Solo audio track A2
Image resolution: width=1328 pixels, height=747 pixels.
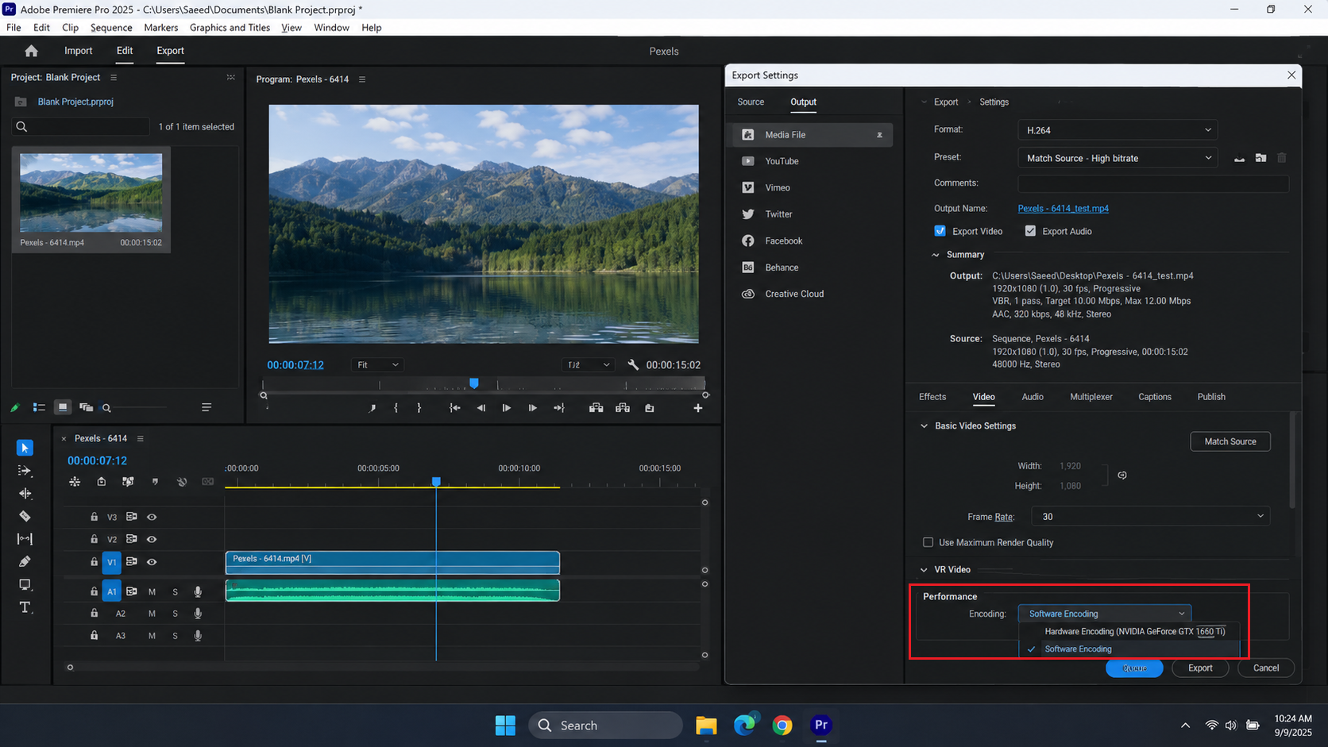[x=176, y=614]
